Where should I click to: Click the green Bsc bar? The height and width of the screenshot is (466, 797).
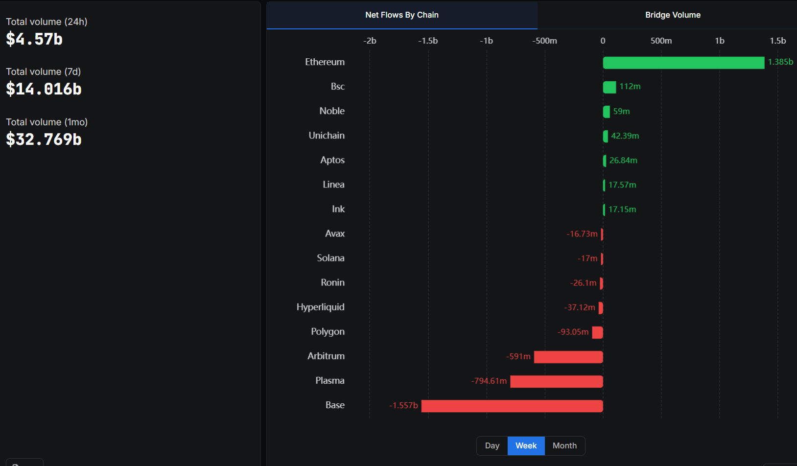[x=609, y=87]
